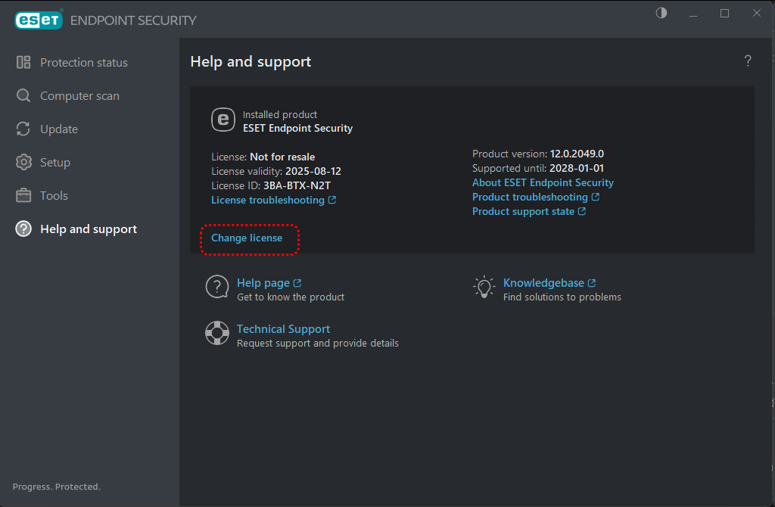Click the Setup gear icon
Viewport: 775px width, 507px height.
pyautogui.click(x=23, y=163)
